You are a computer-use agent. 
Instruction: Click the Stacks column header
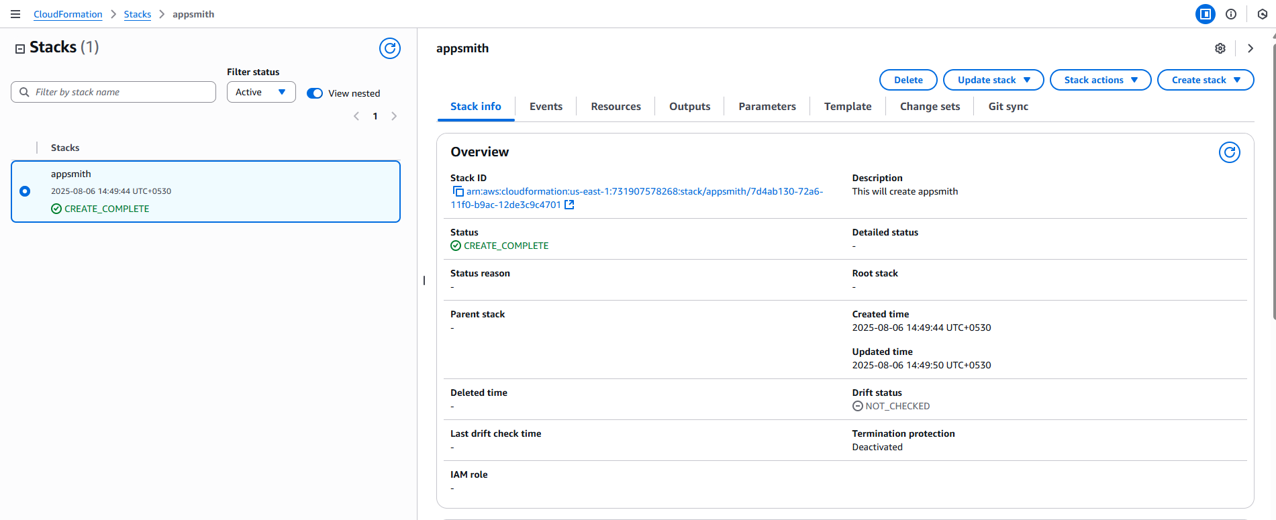65,148
